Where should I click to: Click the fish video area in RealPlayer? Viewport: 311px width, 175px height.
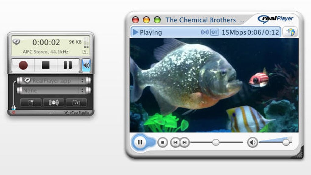214,85
